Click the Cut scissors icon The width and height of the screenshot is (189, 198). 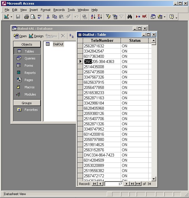[x=48, y=17]
